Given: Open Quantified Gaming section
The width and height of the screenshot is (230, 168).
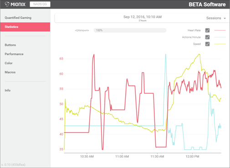Looking at the screenshot, I should tap(18, 18).
